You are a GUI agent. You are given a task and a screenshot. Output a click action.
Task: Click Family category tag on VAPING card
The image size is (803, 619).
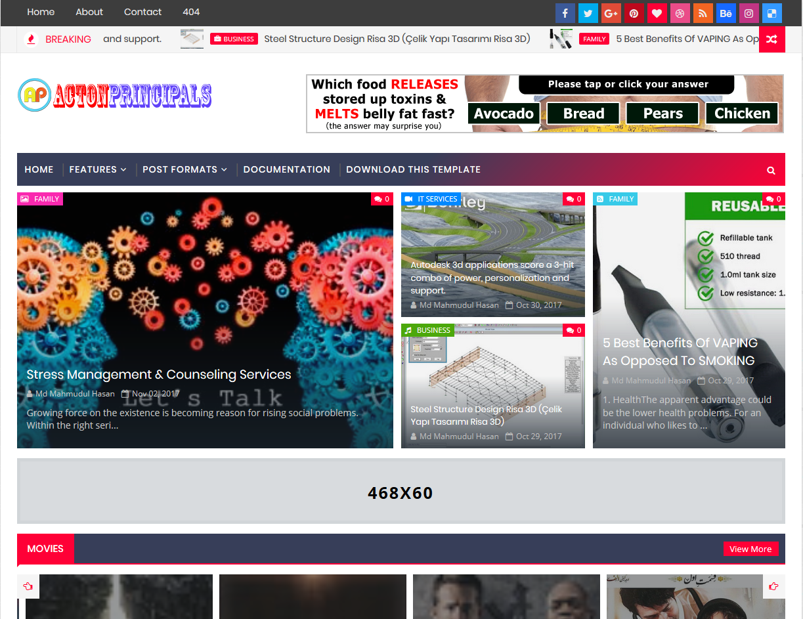[x=615, y=199]
